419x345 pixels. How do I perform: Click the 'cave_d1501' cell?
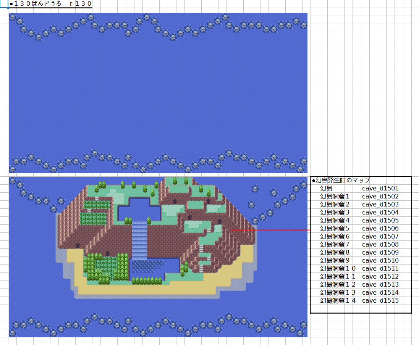pyautogui.click(x=380, y=188)
